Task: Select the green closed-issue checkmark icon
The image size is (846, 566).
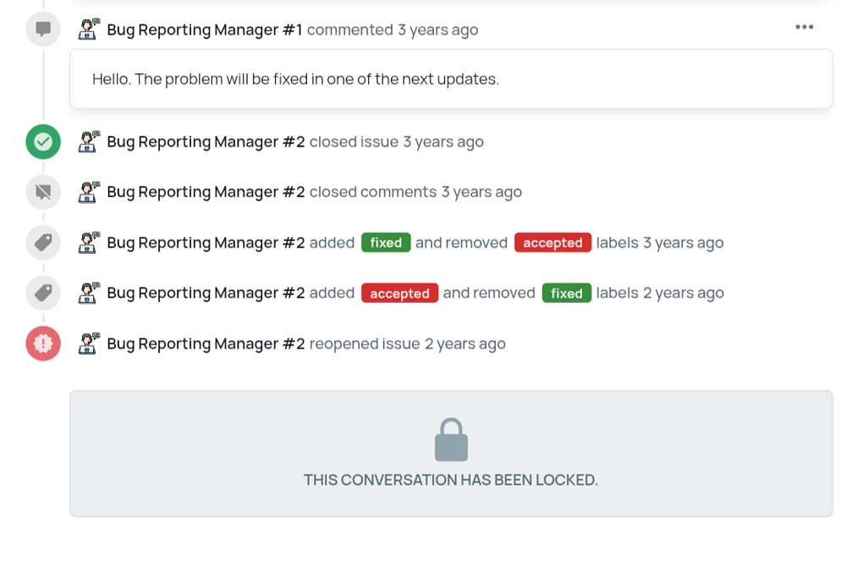Action: tap(42, 141)
